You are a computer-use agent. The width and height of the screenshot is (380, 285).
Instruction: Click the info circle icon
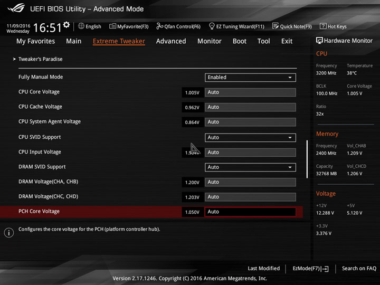tap(9, 232)
